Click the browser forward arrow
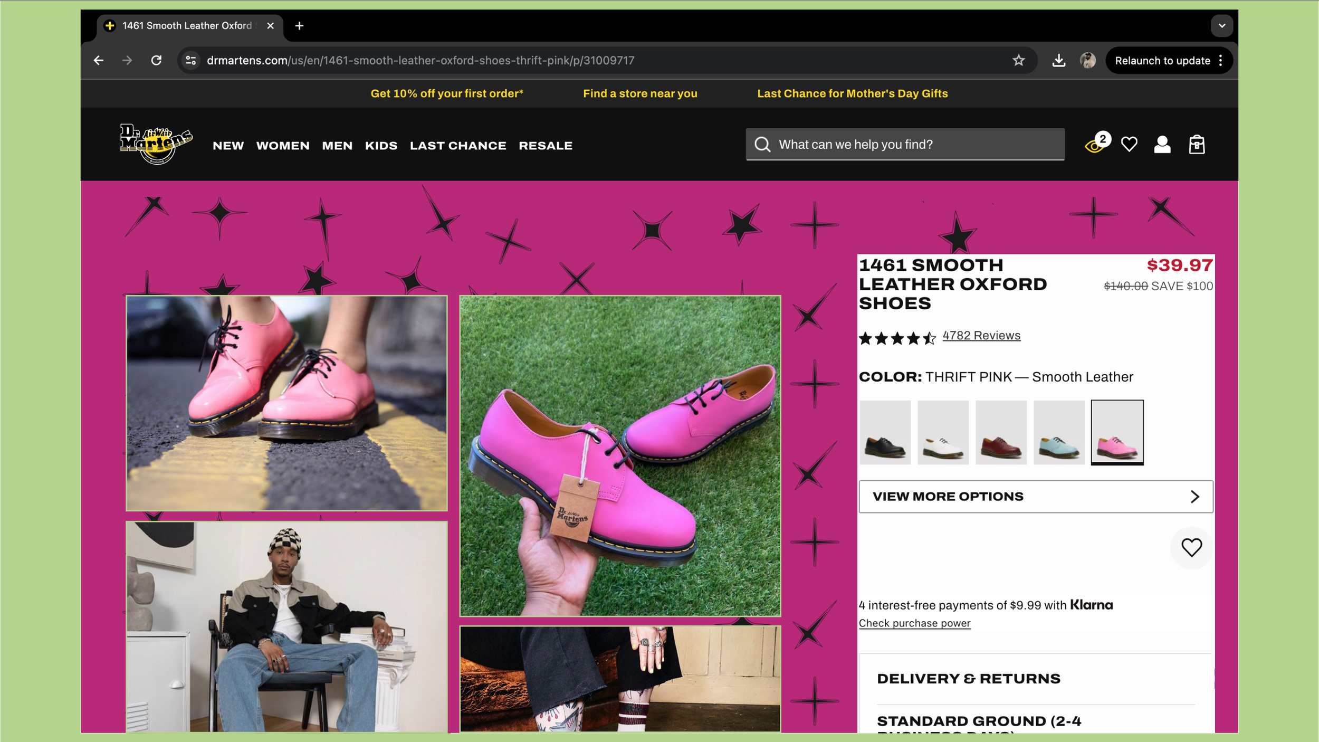Screen dimensions: 1319x742 click(x=127, y=61)
